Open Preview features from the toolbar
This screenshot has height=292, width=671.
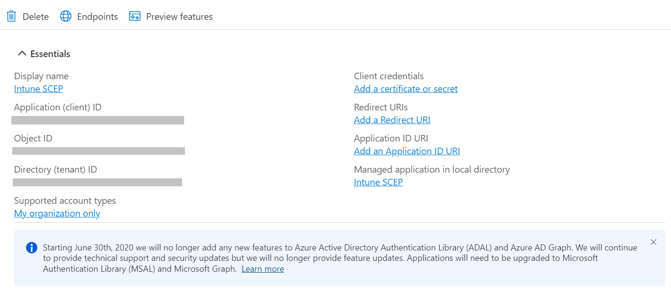click(x=179, y=17)
